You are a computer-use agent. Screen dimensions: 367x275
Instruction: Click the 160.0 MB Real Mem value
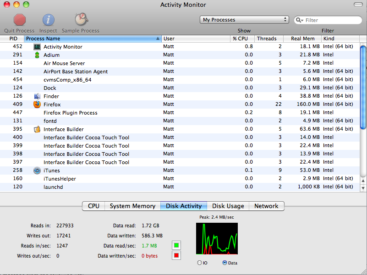(x=308, y=104)
